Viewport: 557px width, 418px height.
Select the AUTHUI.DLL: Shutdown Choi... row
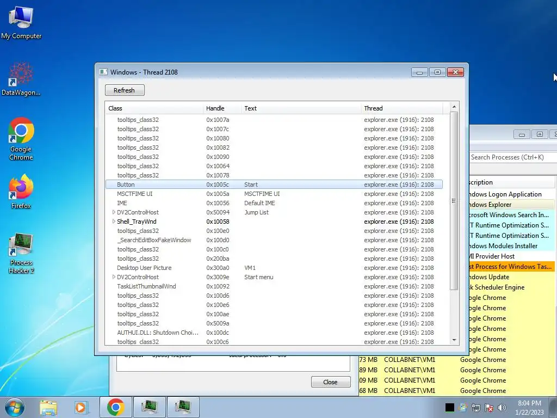click(274, 333)
